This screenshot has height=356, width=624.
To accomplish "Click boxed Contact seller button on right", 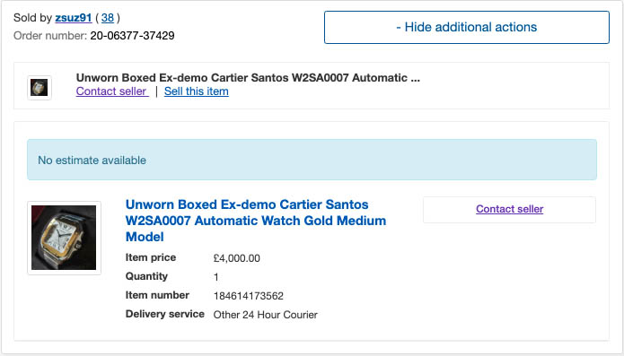I will coord(509,210).
